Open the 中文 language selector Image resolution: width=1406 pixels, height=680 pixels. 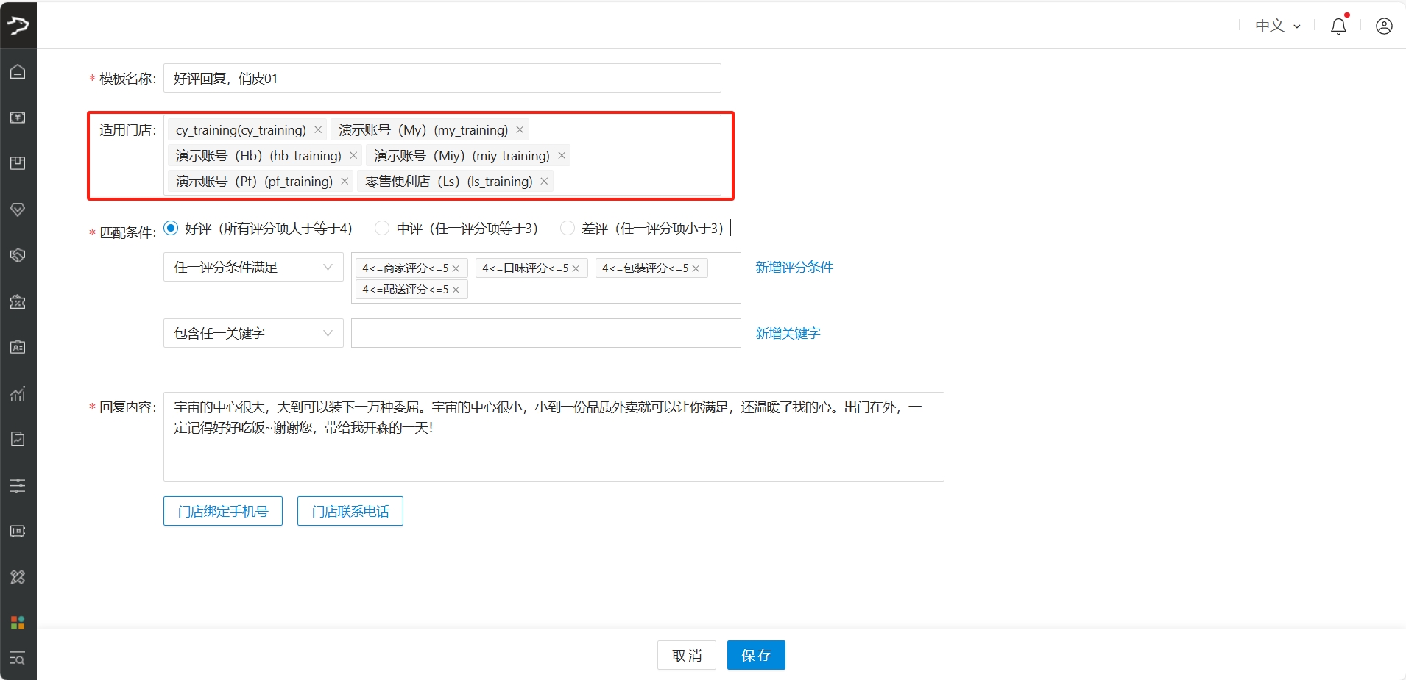coord(1277,26)
